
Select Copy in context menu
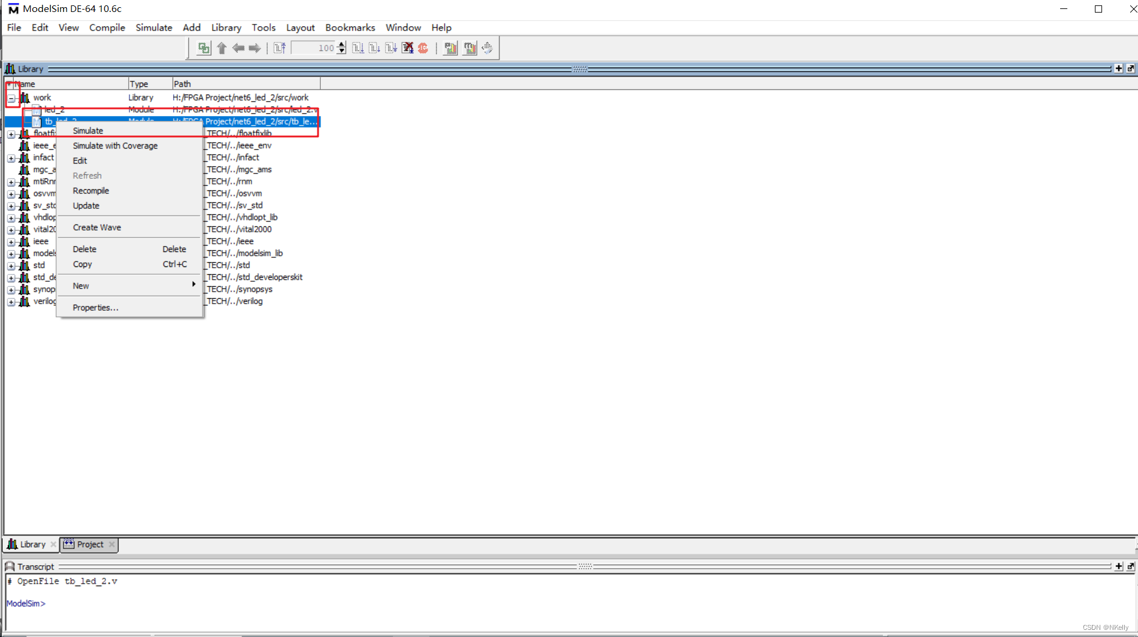[x=129, y=264]
